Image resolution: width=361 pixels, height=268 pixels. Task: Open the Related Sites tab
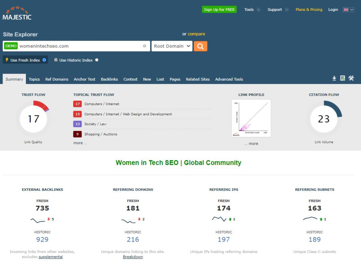198,79
